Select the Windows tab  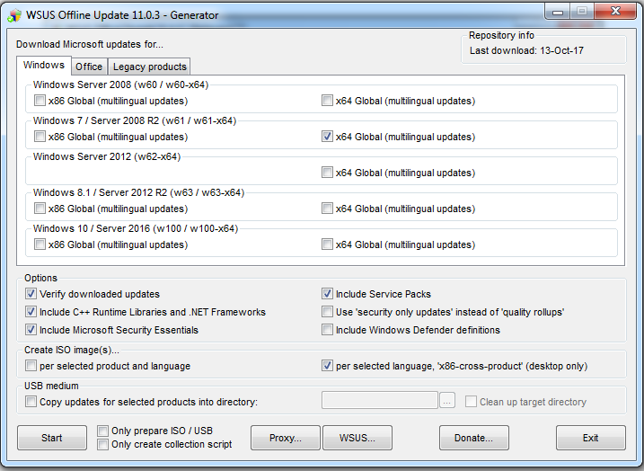click(x=43, y=66)
